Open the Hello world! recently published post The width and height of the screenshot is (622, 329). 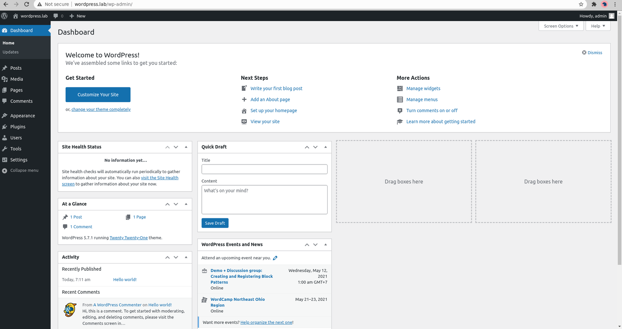click(x=125, y=280)
